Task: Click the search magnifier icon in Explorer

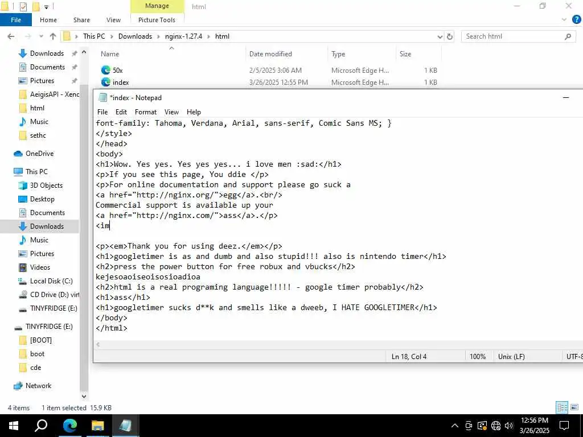Action: pos(568,36)
